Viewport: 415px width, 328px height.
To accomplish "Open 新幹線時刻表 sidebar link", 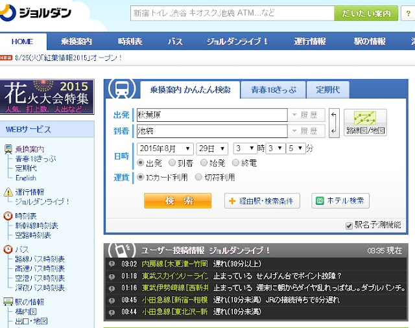I will 36,226.
